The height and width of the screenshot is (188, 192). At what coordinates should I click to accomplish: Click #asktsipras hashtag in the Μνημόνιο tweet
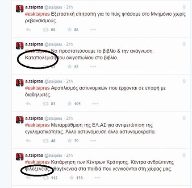coord(37,14)
